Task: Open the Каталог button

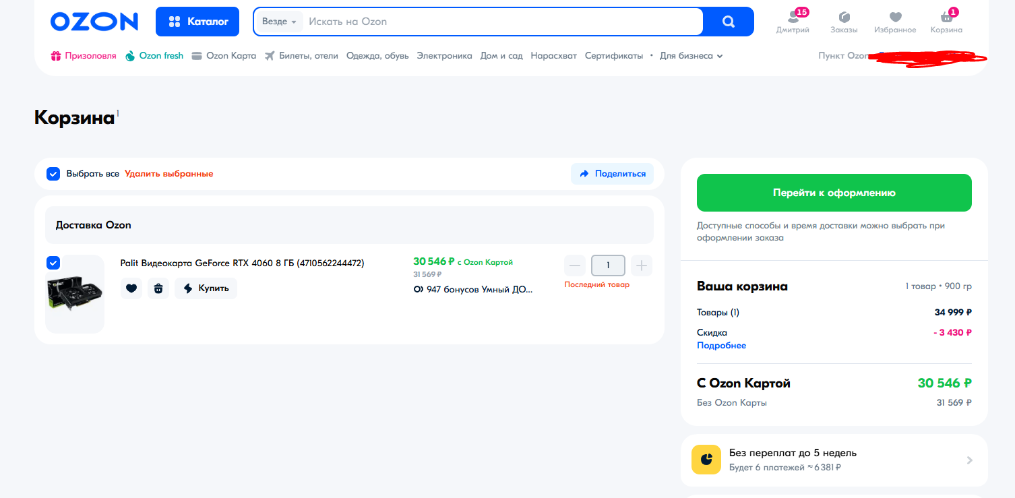Action: coord(197,22)
